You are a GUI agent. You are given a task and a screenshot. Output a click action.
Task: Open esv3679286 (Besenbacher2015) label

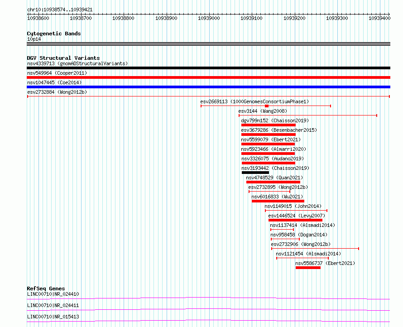[x=279, y=130]
